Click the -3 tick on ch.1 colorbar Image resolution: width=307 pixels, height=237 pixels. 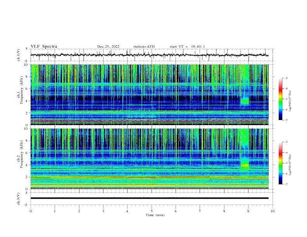pyautogui.click(x=286, y=78)
